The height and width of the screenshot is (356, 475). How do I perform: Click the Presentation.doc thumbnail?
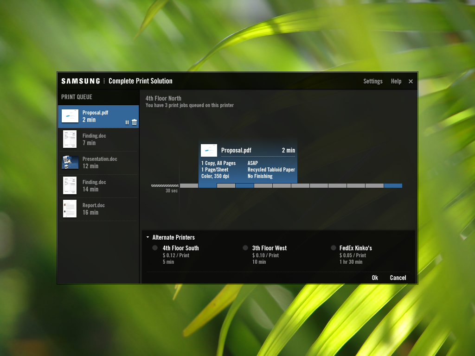(x=70, y=162)
